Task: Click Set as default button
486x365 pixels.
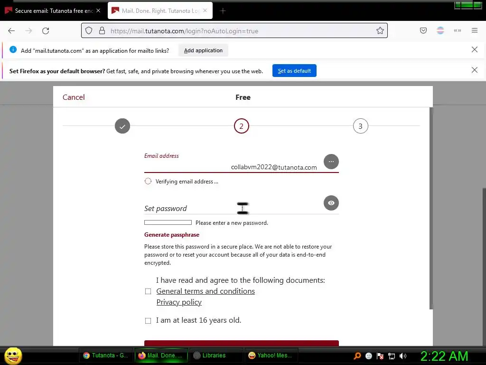Action: point(294,71)
